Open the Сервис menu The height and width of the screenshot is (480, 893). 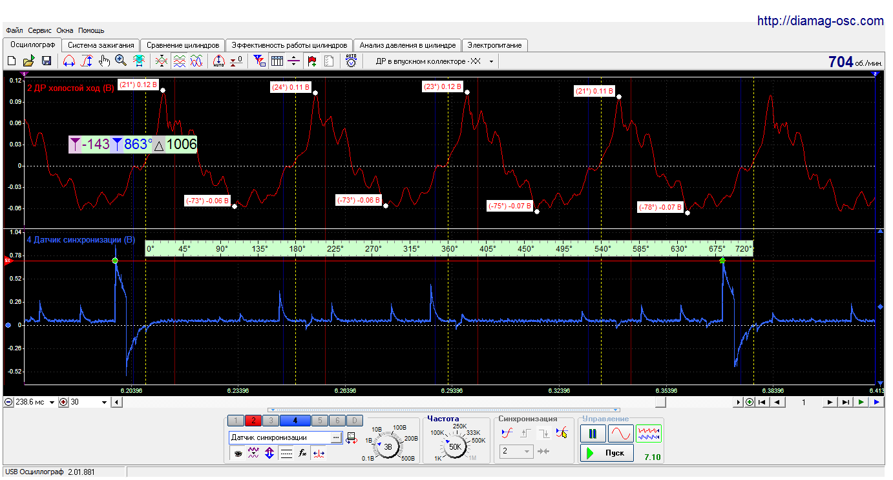[x=40, y=30]
